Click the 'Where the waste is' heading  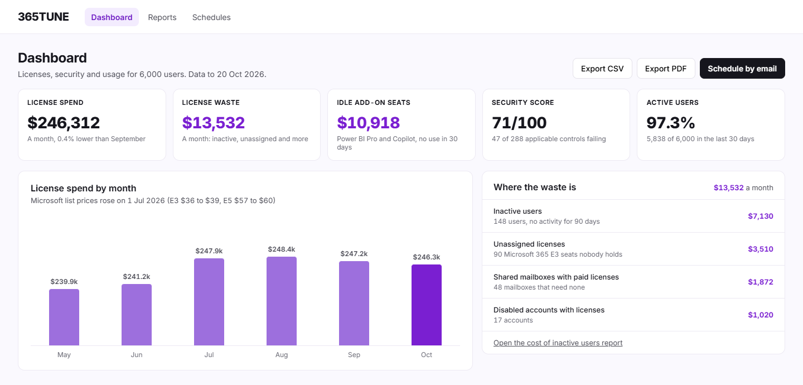pos(535,187)
